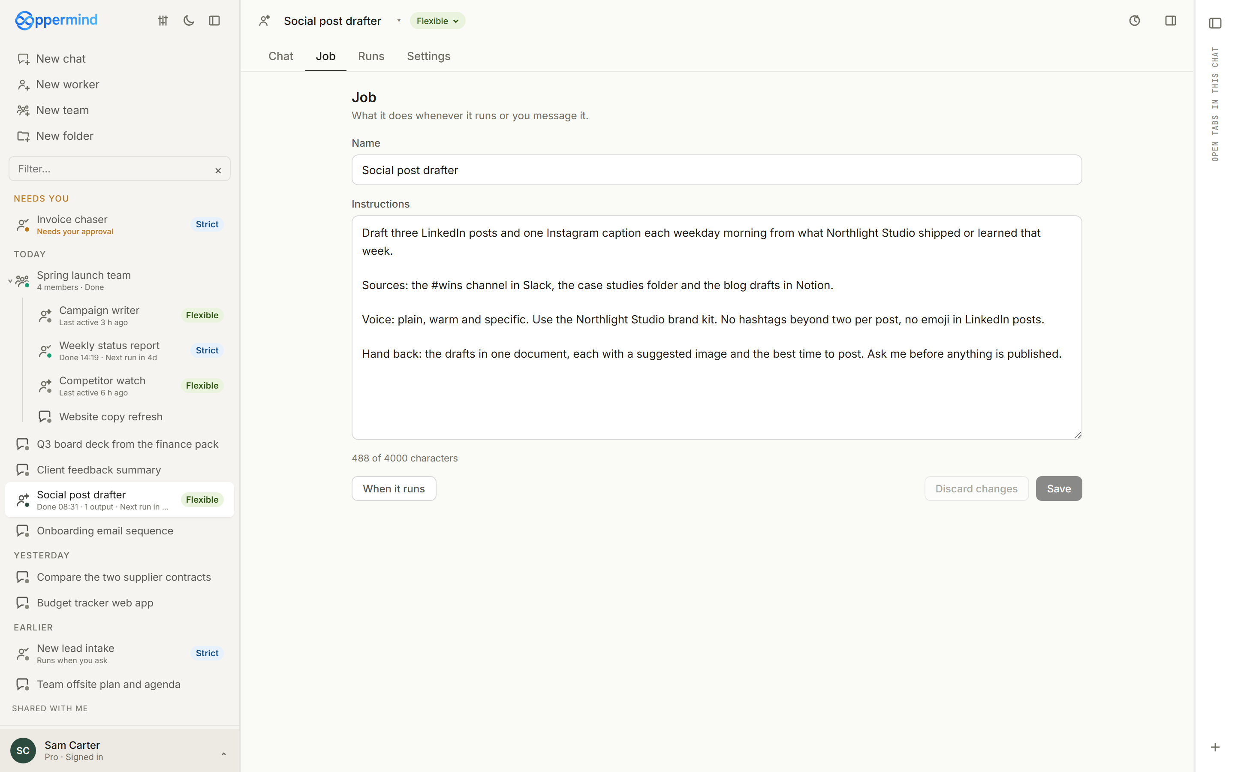Image resolution: width=1235 pixels, height=772 pixels.
Task: Click the plus icon at bottom right
Action: [1215, 748]
